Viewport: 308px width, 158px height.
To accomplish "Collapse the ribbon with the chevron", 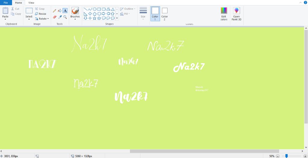I will click(x=300, y=2).
